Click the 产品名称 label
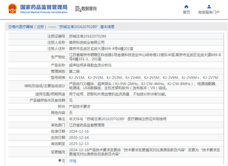The image size is (228, 166). coord(58,65)
